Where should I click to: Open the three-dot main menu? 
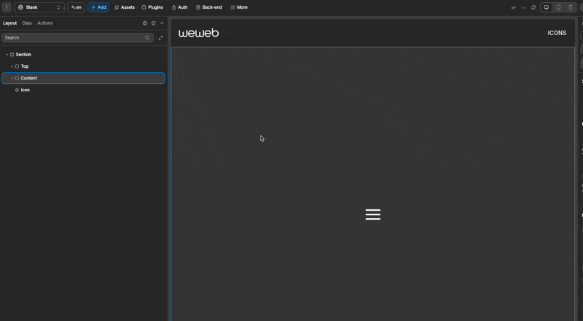click(7, 7)
